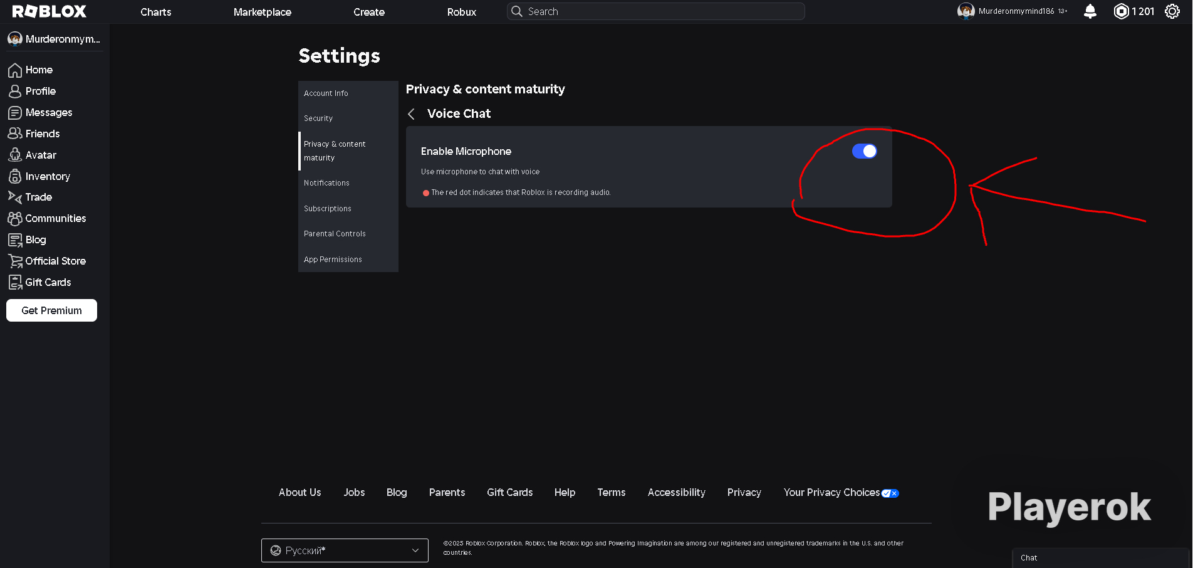Open the Gift Cards footer link

[510, 493]
